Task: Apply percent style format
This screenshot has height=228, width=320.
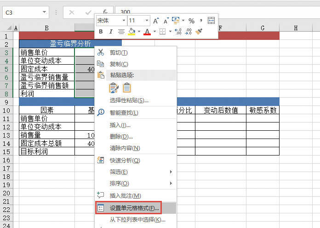Action: [191, 21]
